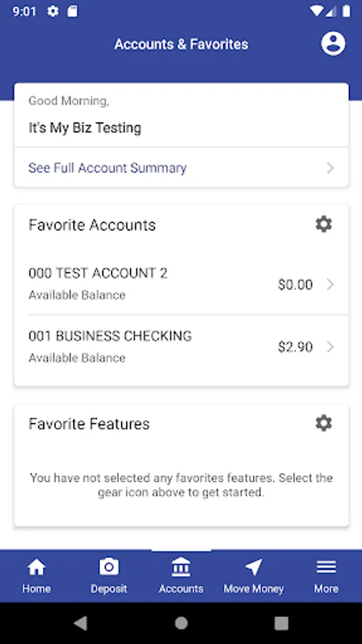The height and width of the screenshot is (644, 362).
Task: Tap the $2.90 available balance
Action: (295, 347)
